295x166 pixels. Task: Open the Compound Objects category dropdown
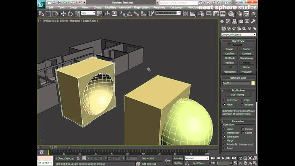coord(238,34)
